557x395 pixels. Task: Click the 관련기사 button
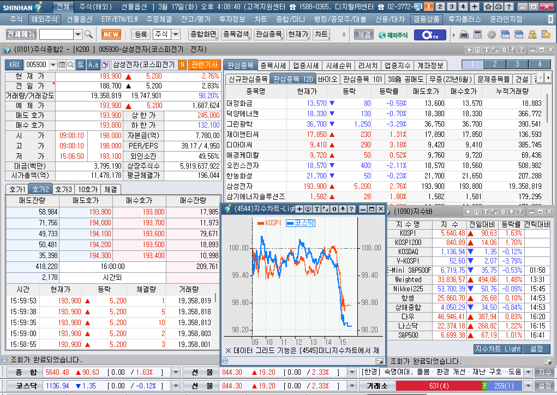[x=204, y=64]
